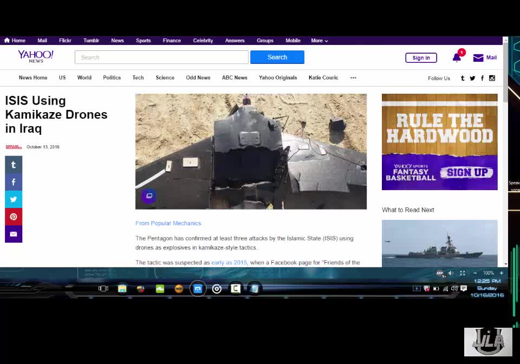This screenshot has height=364, width=520.
Task: Mute browser sound in status bar
Action: tap(450, 273)
